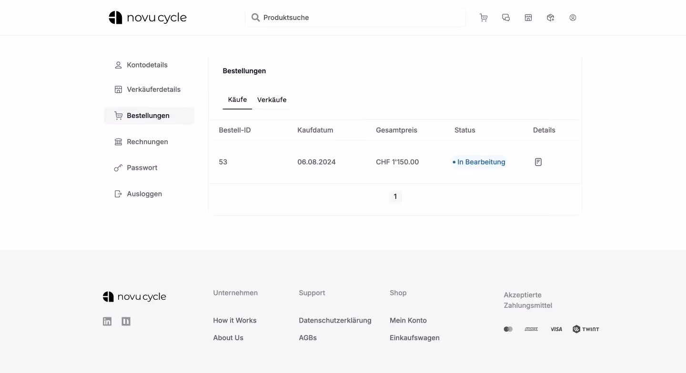Click the purchase date 06.08.2024
The image size is (686, 373).
click(316, 162)
